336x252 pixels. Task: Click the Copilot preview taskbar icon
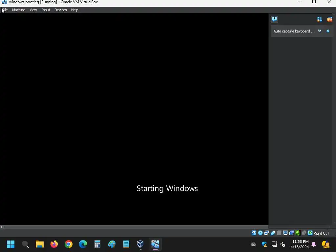[x=325, y=244]
